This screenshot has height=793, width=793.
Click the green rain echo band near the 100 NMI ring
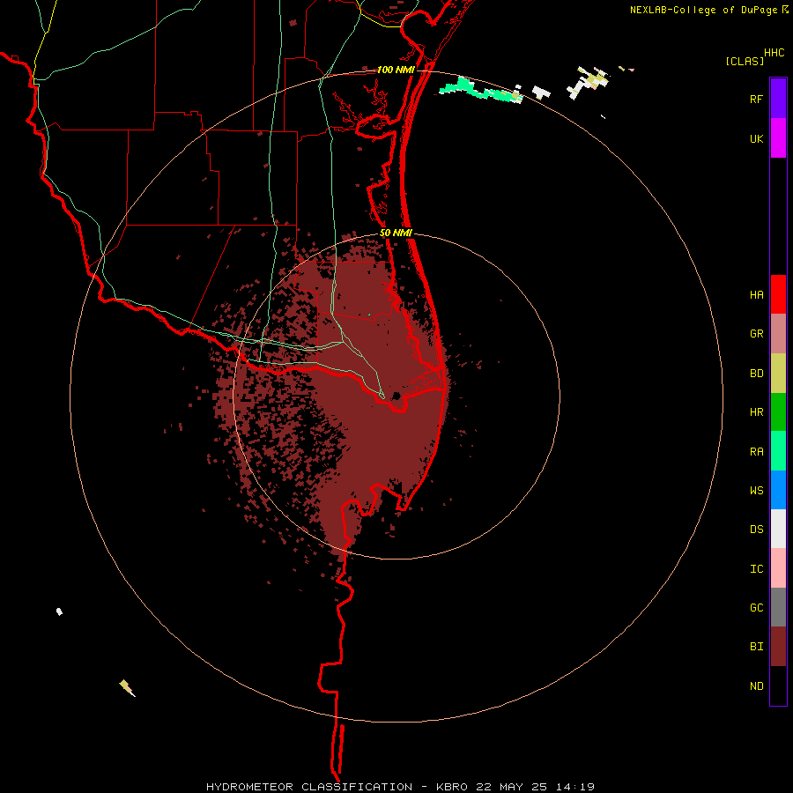point(480,90)
